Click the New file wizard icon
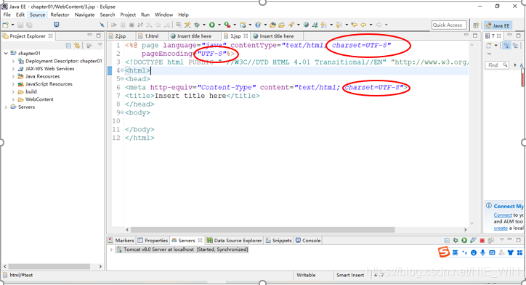 6,25
